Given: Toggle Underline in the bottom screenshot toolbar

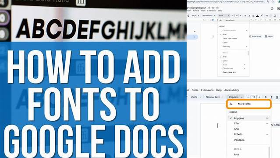Looking at the screenshot, I should [x=277, y=97].
